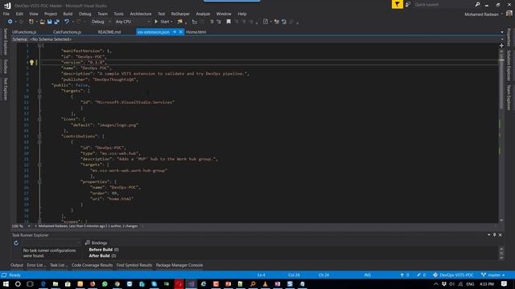
Task: Open the Output panel tab
Action: (x=17, y=265)
